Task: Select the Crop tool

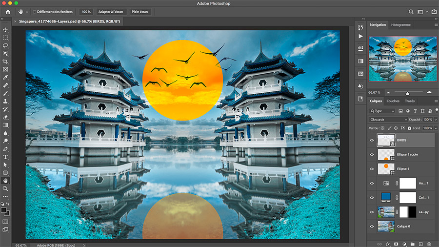Action: (x=5, y=62)
